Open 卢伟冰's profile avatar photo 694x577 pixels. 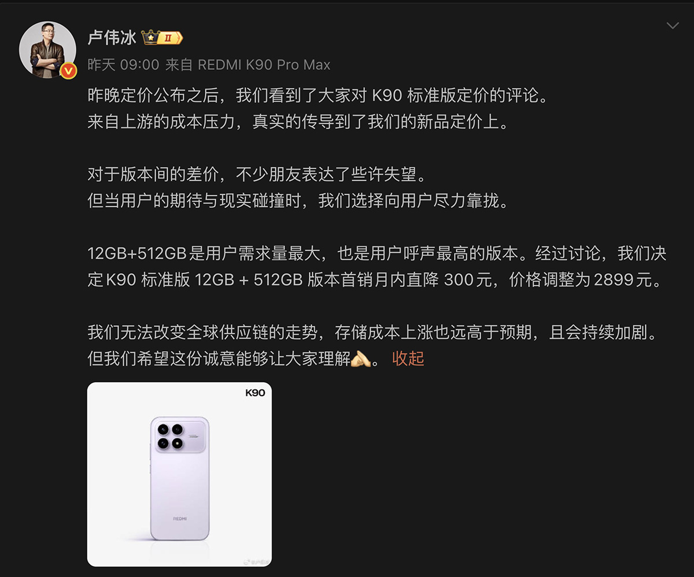click(x=48, y=50)
